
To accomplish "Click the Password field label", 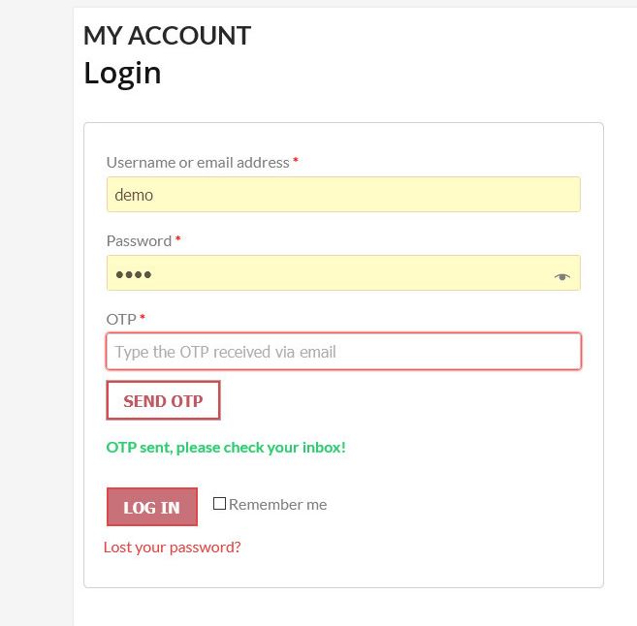I will coord(139,241).
